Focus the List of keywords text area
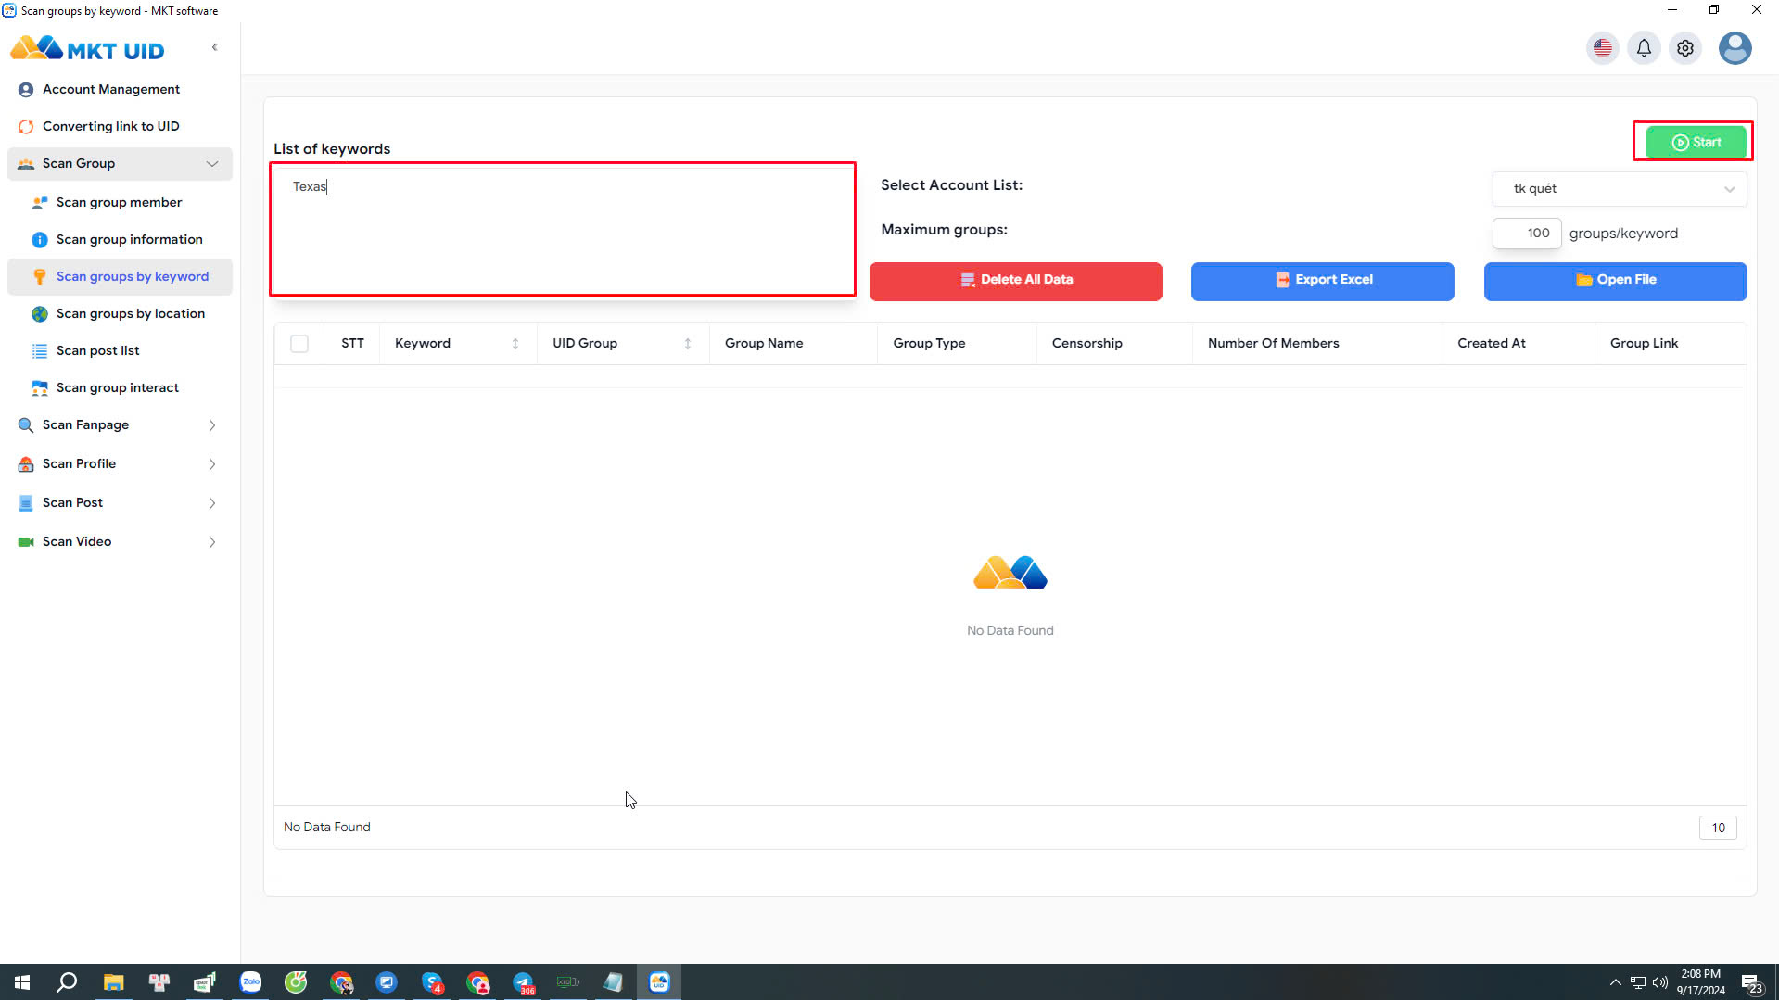Viewport: 1779px width, 1000px height. [563, 230]
